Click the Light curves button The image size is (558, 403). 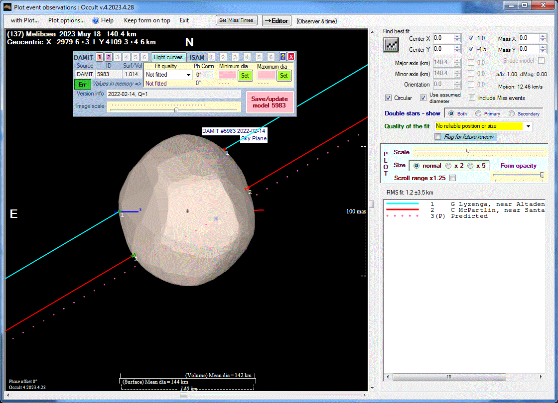(x=168, y=57)
